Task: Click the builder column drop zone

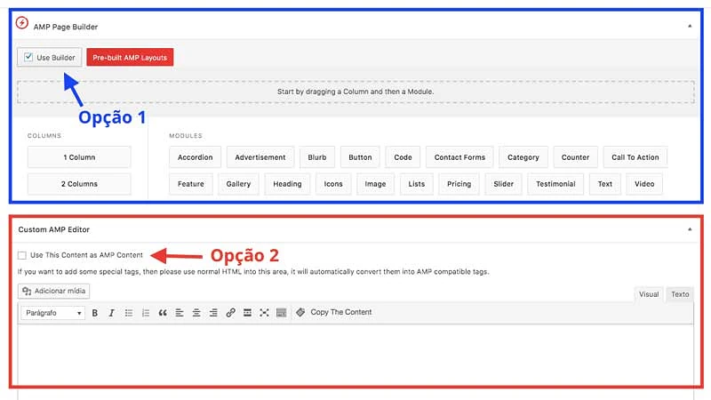Action: pyautogui.click(x=355, y=92)
